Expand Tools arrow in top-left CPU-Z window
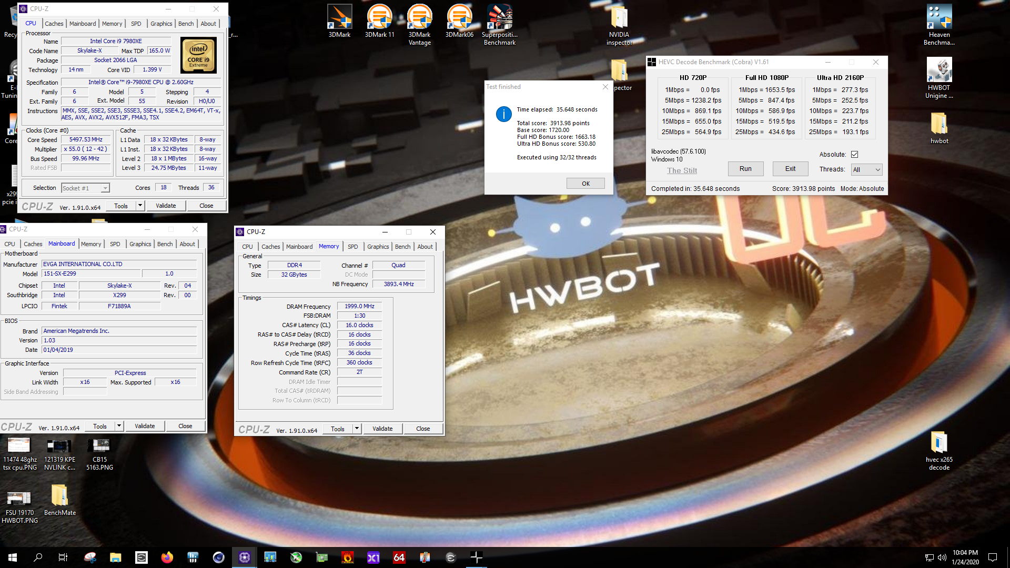Viewport: 1010px width, 568px height. click(x=140, y=206)
